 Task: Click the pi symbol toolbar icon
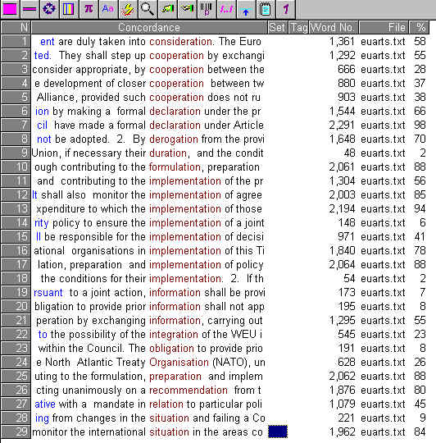(89, 9)
